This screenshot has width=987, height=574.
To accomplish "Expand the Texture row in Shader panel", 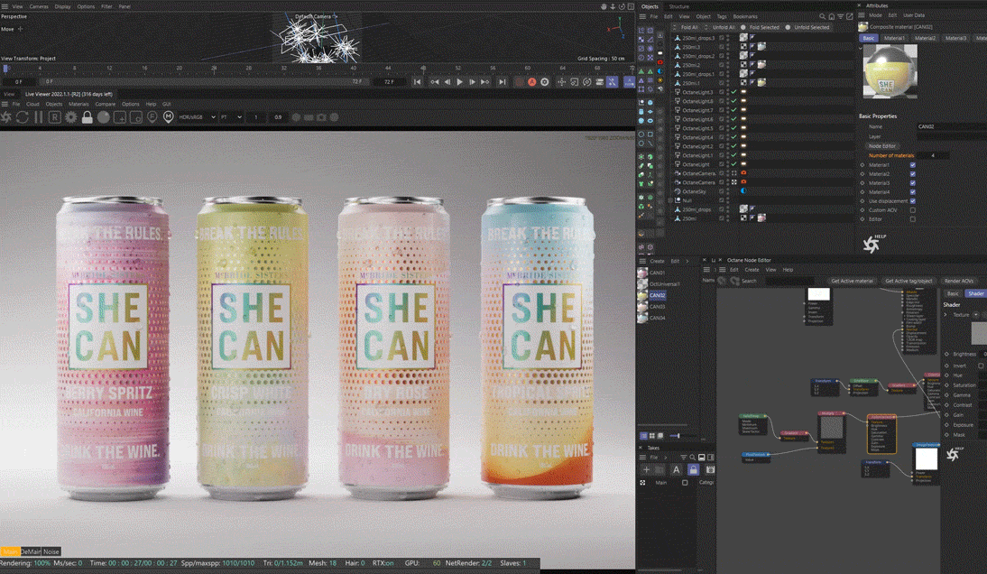I will click(x=945, y=315).
